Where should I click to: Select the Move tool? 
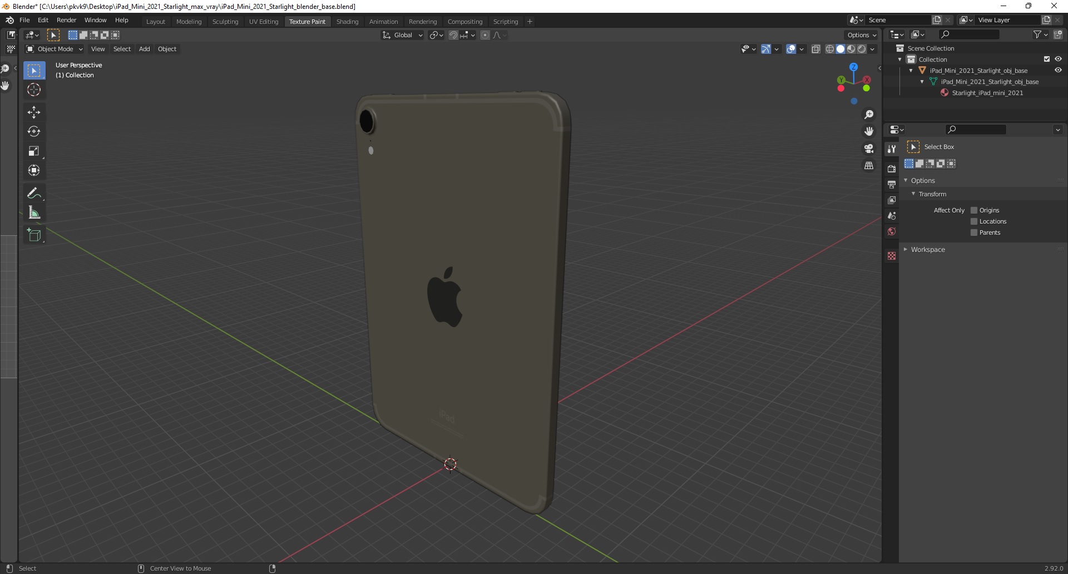tap(34, 112)
